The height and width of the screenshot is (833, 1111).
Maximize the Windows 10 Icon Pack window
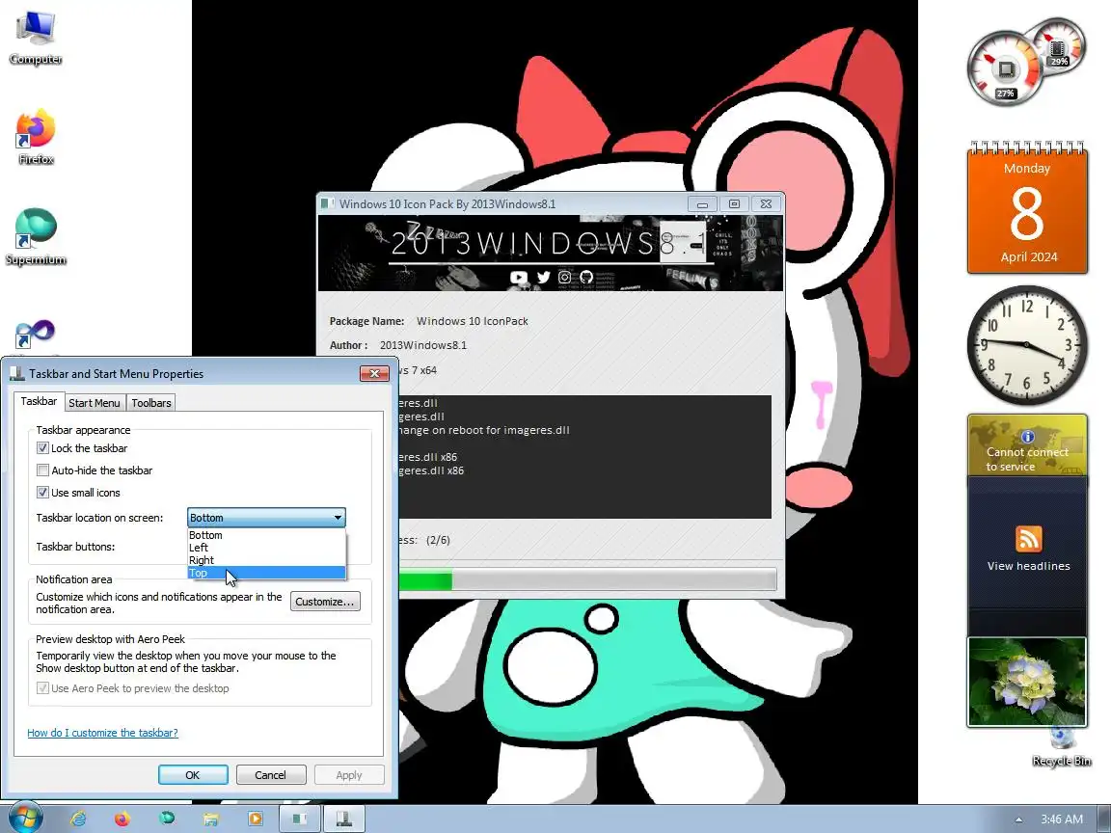point(734,204)
